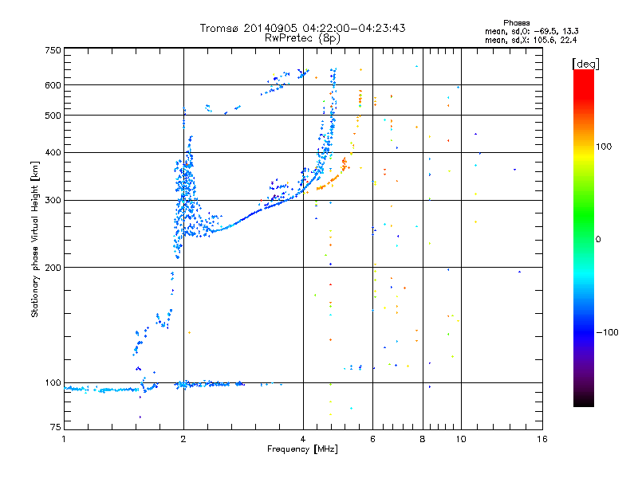Click the y-axis tick label '300'

53,201
